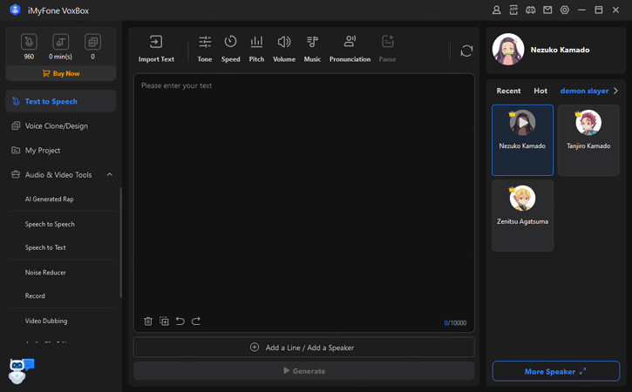Click the Pause insertion tool

coord(387,49)
